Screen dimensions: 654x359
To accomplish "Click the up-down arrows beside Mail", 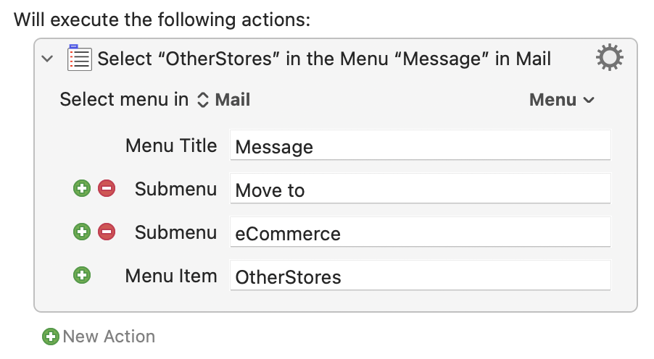I will pos(203,100).
